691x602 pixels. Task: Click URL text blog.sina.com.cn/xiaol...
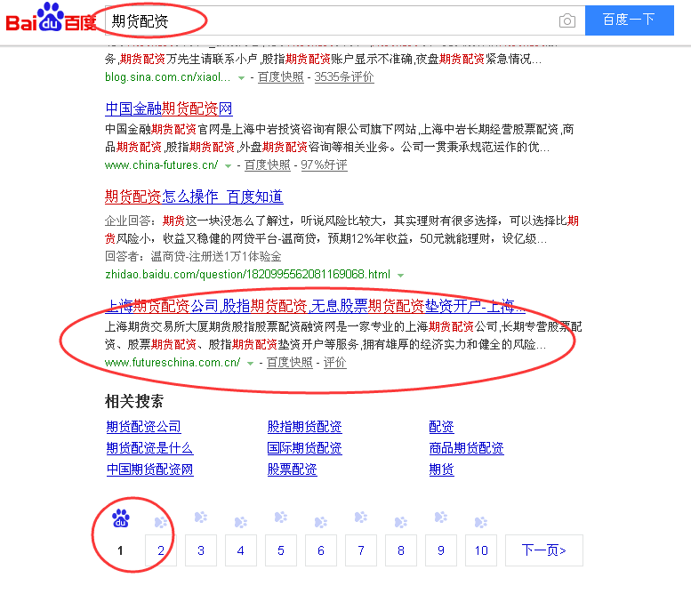click(167, 77)
